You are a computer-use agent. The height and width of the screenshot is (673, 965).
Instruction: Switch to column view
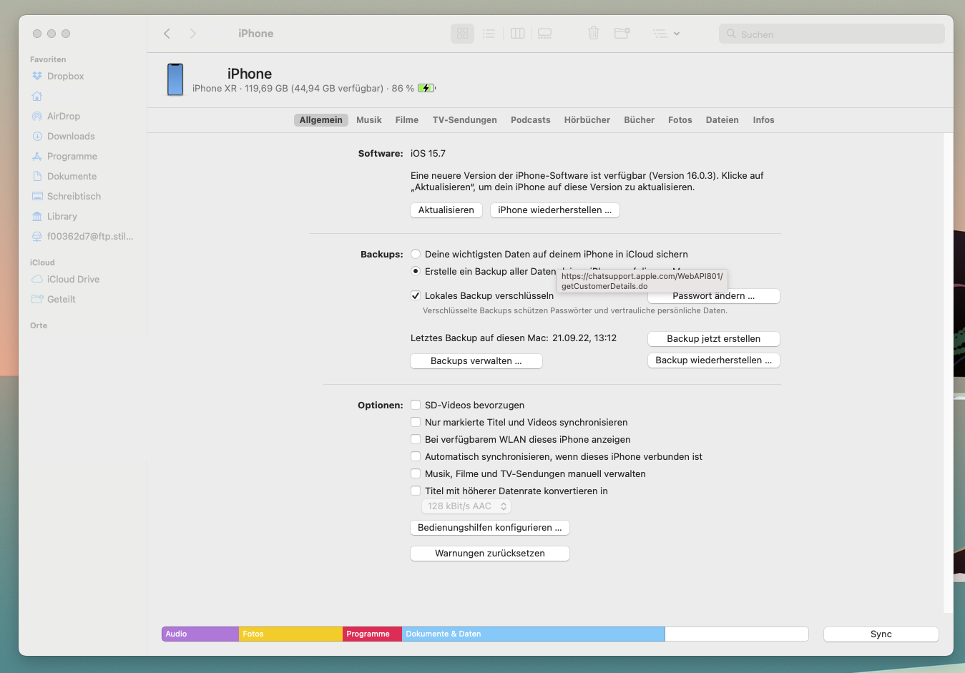517,34
